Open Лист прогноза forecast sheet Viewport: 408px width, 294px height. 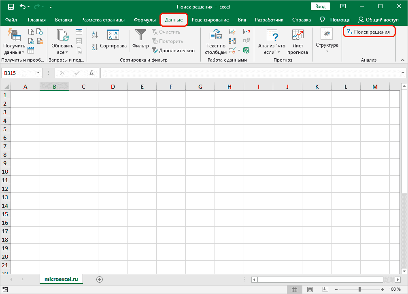[x=297, y=35]
